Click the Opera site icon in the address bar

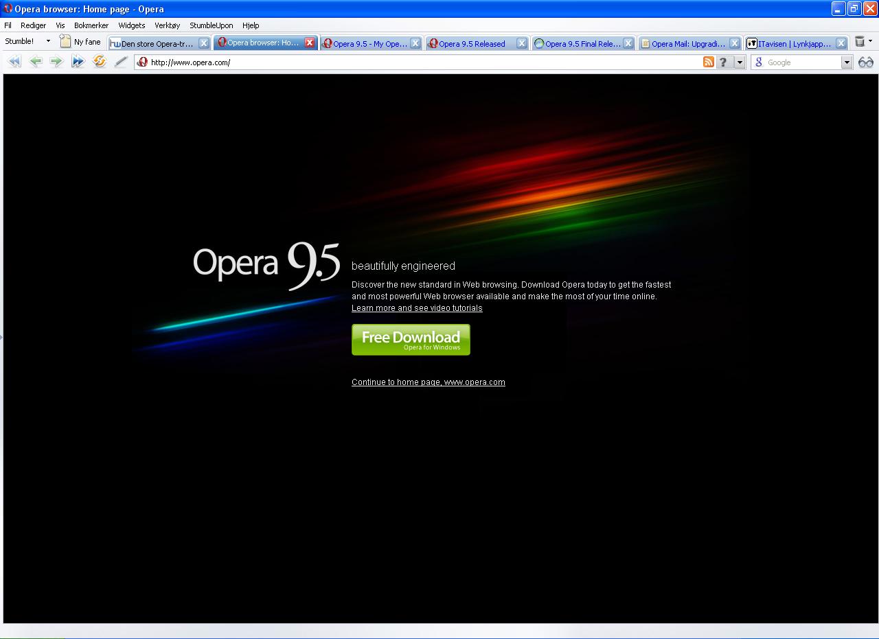142,62
